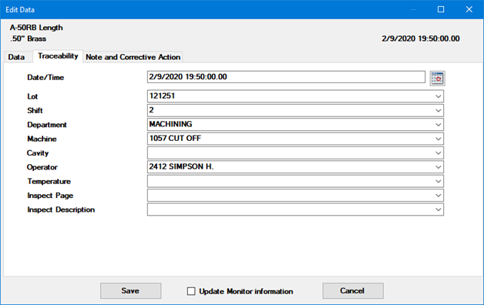The height and width of the screenshot is (305, 484).
Task: Expand the Inspect Description dropdown
Action: pos(438,209)
